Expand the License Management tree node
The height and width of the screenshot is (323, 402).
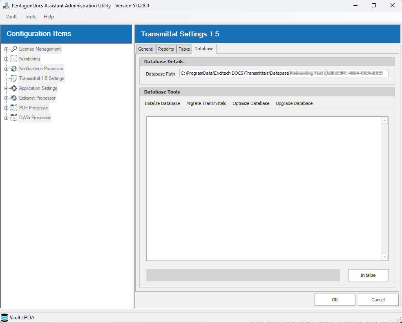[x=6, y=49]
